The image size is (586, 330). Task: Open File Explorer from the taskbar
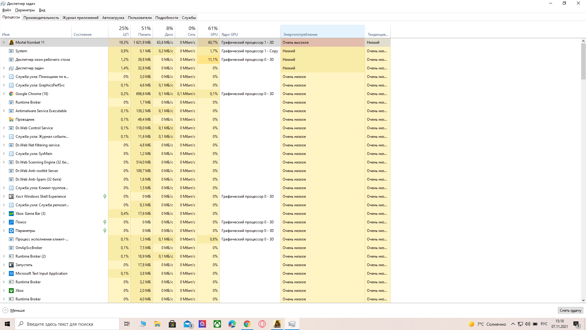[x=157, y=324]
